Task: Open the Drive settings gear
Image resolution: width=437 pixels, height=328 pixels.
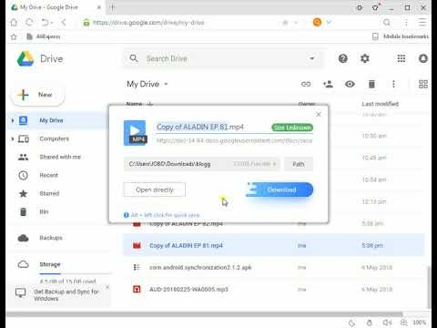Action: (365, 58)
